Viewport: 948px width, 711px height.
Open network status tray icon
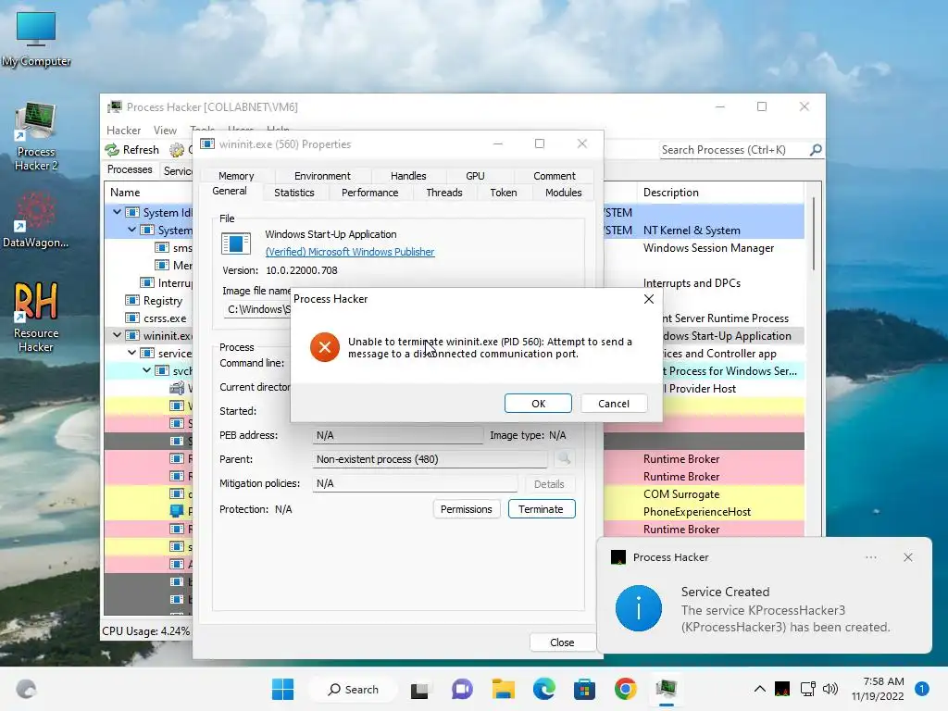coord(807,689)
